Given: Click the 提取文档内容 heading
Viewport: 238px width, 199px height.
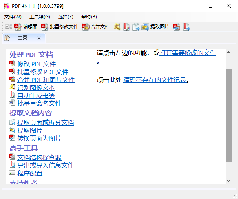Looking at the screenshot, I should (31, 113).
